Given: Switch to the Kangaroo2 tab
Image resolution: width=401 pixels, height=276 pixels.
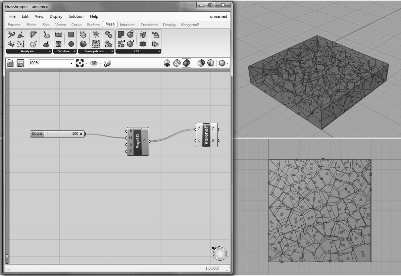Looking at the screenshot, I should click(190, 25).
